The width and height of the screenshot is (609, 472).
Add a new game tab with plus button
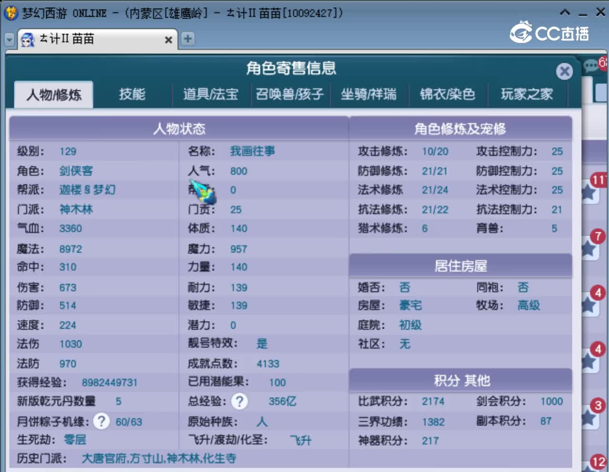(x=188, y=39)
